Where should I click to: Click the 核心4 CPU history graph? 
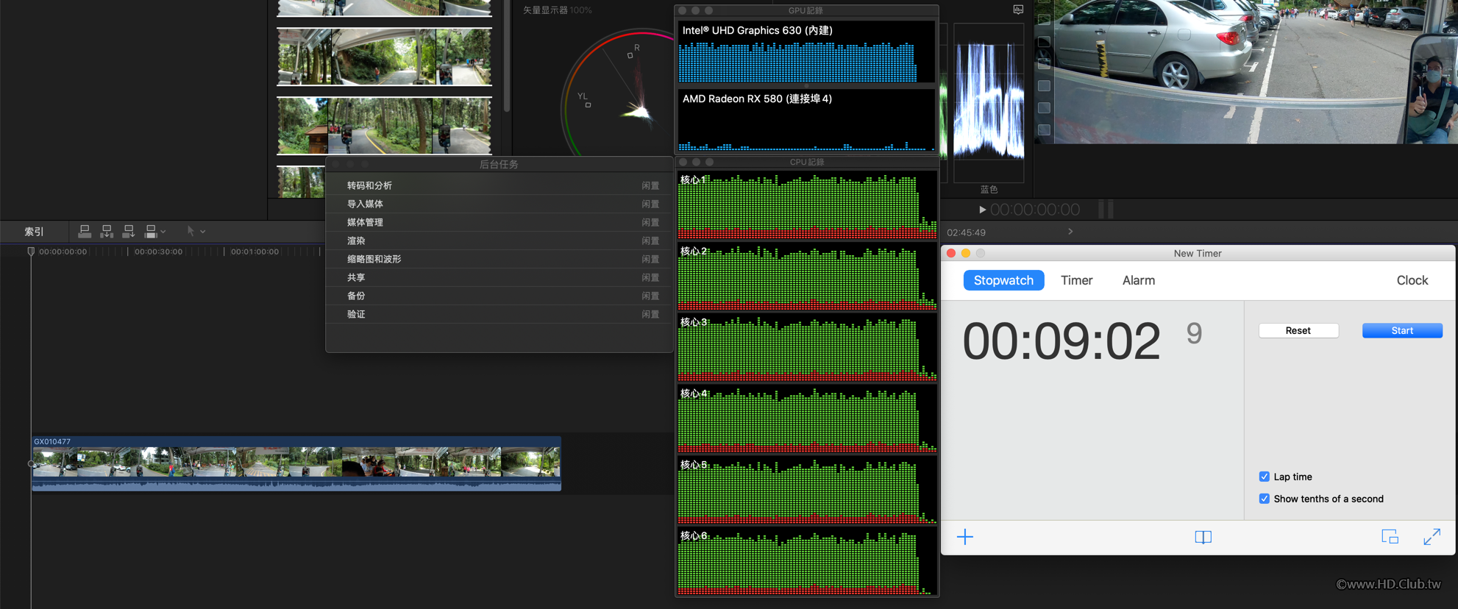(x=807, y=419)
